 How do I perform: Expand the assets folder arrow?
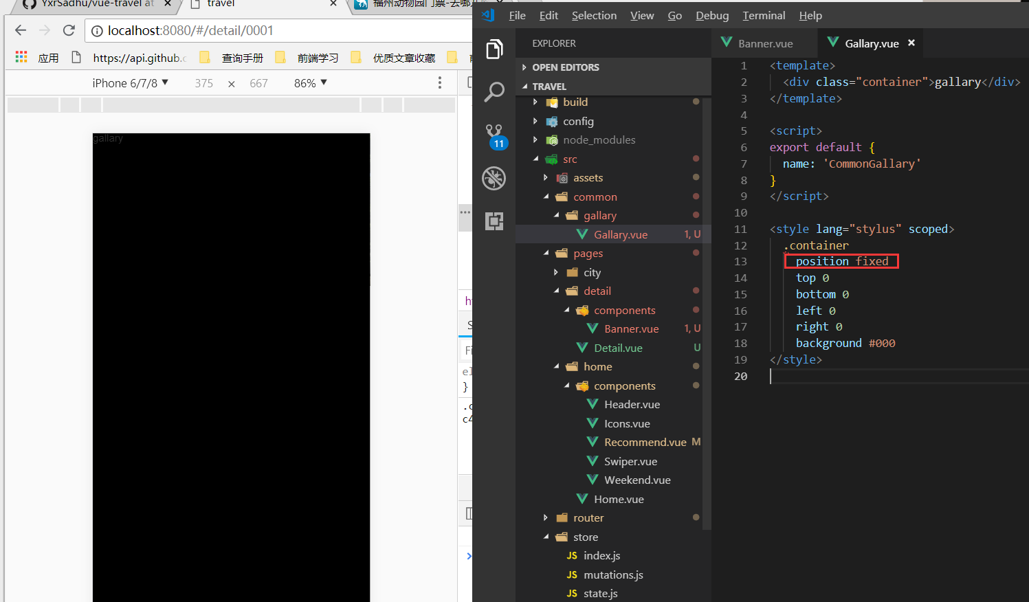546,177
